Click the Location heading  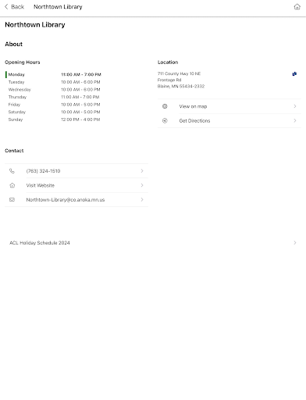[x=168, y=62]
